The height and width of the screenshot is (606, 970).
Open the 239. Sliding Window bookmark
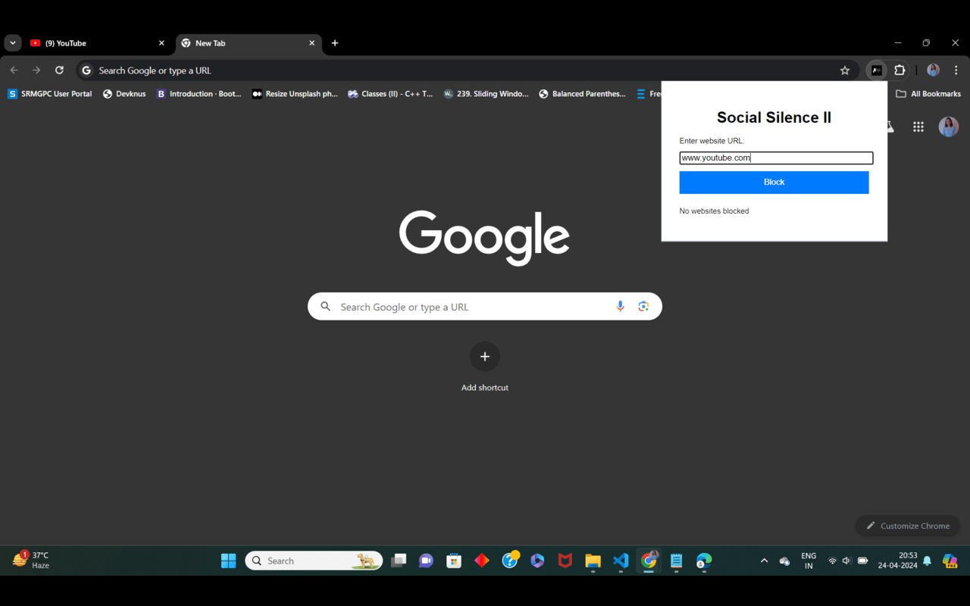tap(487, 94)
